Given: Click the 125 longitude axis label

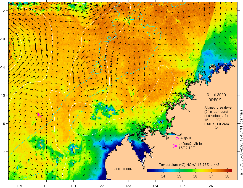Looking at the screenshot, I should (x=183, y=186).
